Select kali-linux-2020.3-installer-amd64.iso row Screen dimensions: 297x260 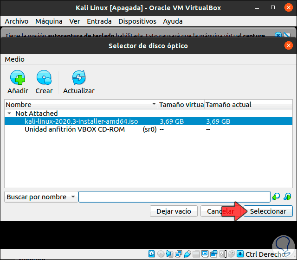coord(148,121)
